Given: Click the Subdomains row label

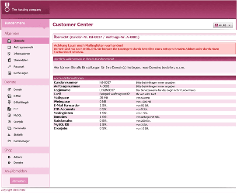Looking at the screenshot, I should pos(63,121).
